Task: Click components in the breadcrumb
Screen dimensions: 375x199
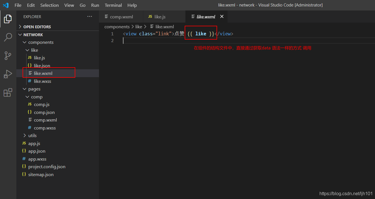Action: (x=117, y=27)
